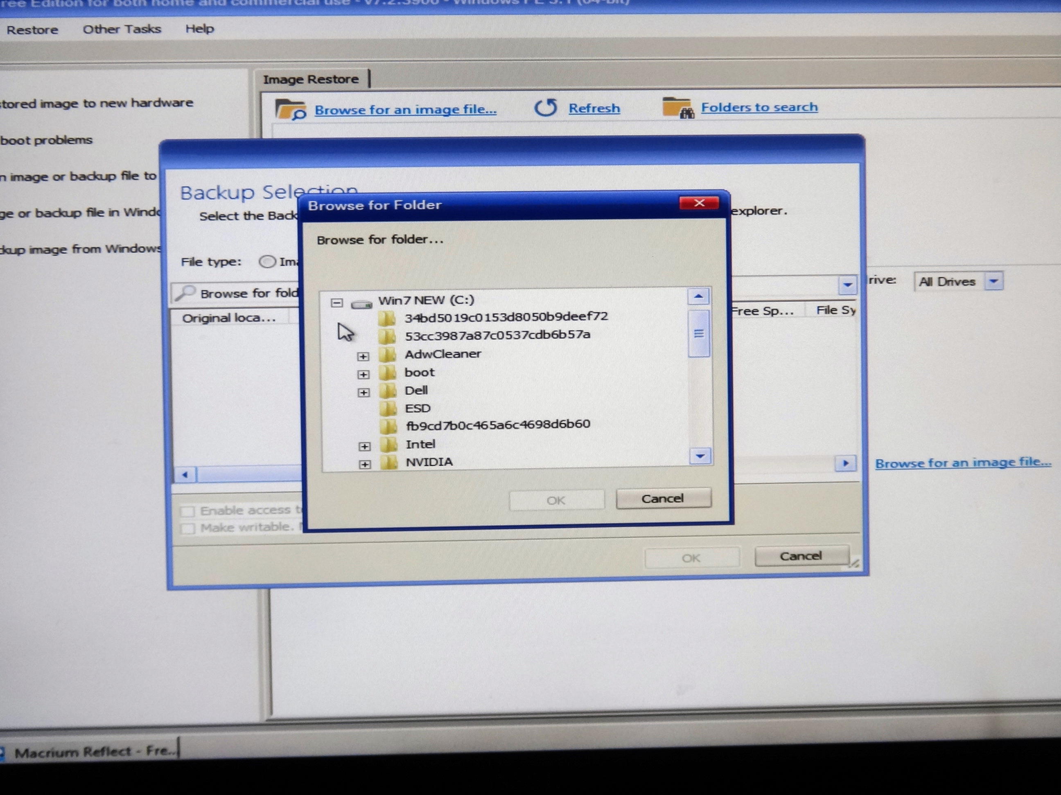The image size is (1061, 795).
Task: Open the Folders to search link
Action: pos(760,107)
